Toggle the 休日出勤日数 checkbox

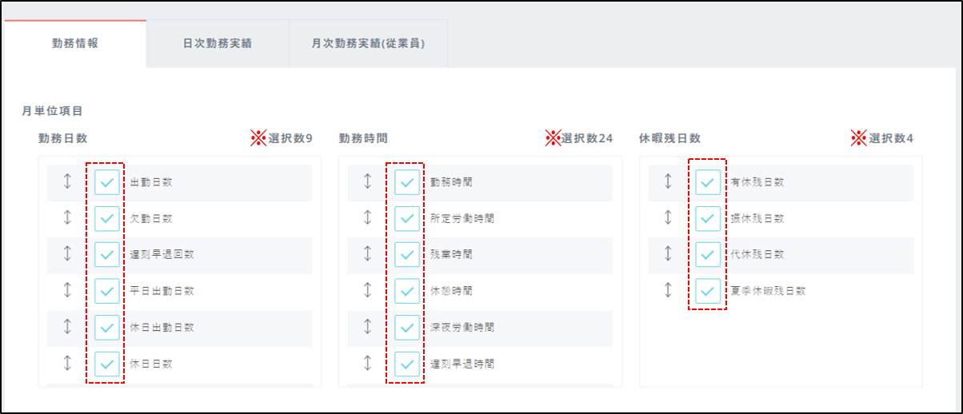pos(107,327)
